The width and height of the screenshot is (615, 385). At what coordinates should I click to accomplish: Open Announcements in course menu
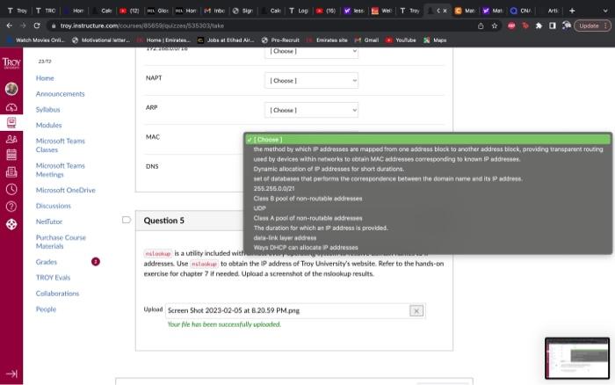click(60, 94)
